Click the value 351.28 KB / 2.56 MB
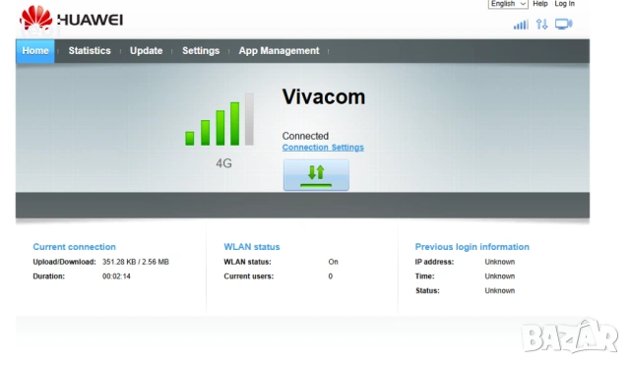The image size is (630, 365). point(136,262)
